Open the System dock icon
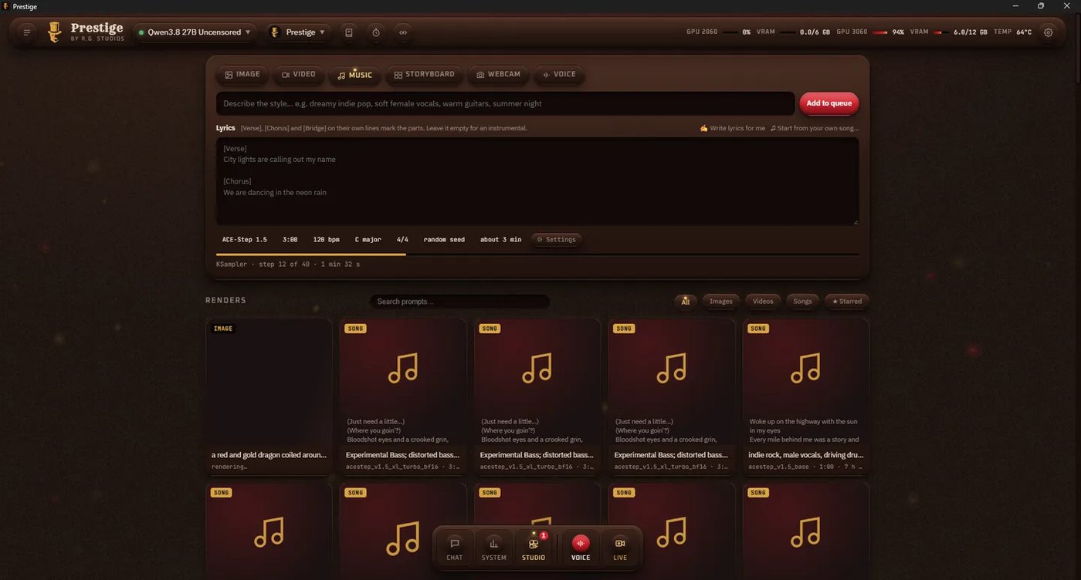The width and height of the screenshot is (1081, 580). pos(494,548)
